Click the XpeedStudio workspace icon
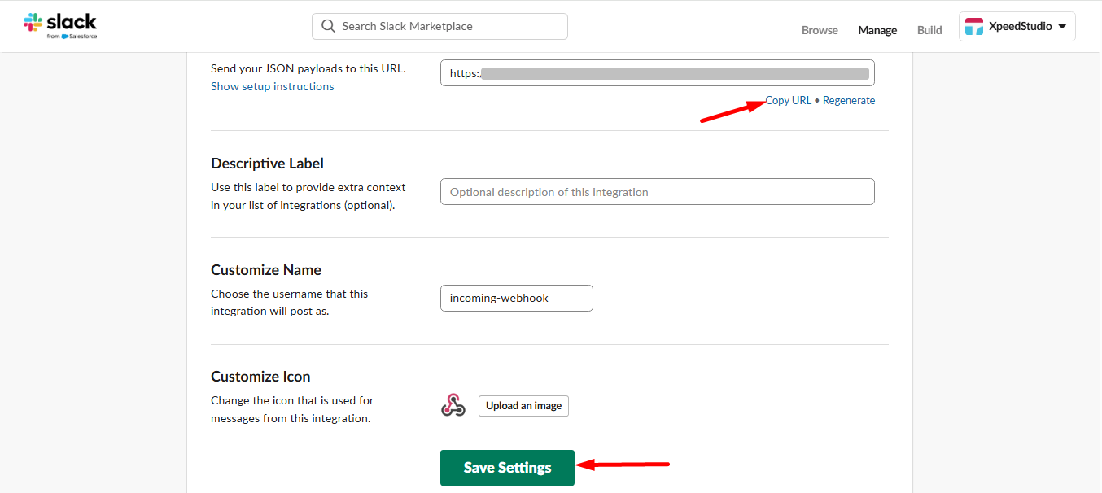The image size is (1102, 493). click(975, 26)
